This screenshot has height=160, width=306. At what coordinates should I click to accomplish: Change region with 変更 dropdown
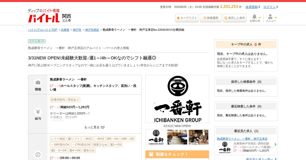click(67, 20)
